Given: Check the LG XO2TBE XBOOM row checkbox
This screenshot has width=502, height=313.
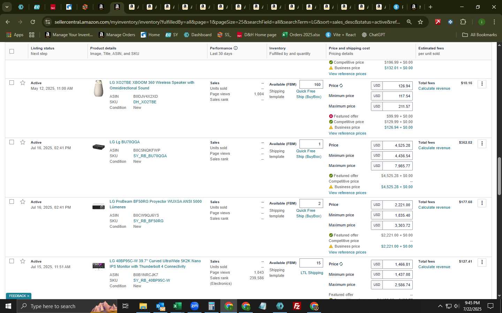Looking at the screenshot, I should pyautogui.click(x=12, y=83).
